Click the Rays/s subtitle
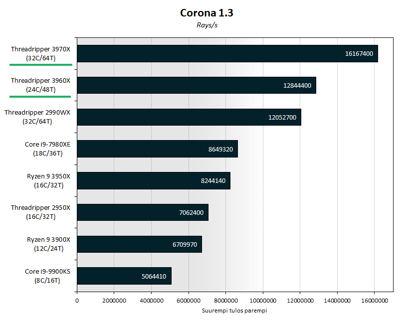 [x=207, y=25]
